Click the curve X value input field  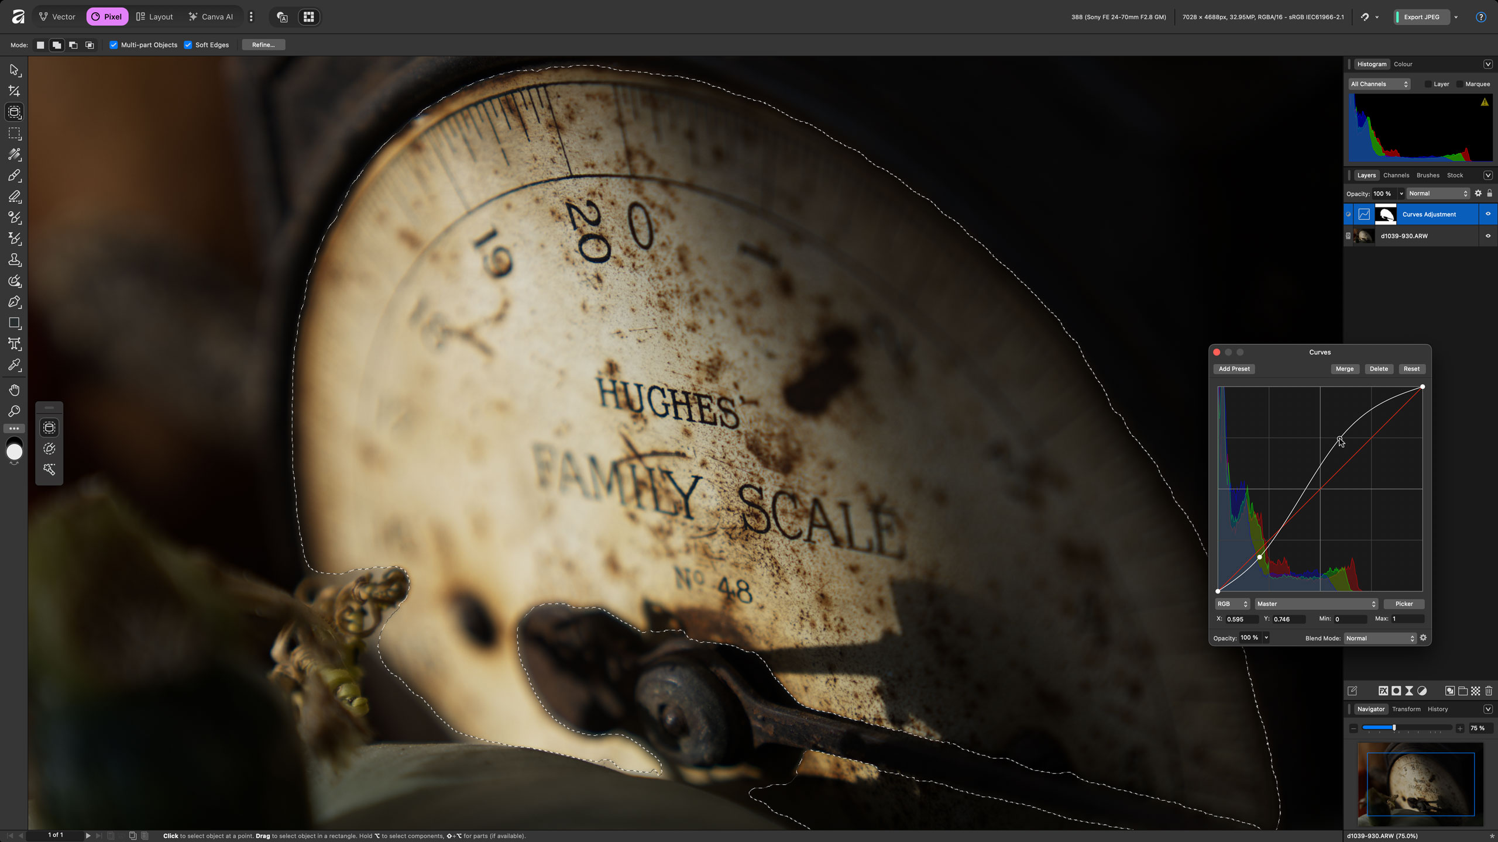(1242, 619)
